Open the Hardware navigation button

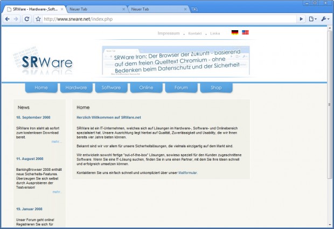click(x=76, y=88)
